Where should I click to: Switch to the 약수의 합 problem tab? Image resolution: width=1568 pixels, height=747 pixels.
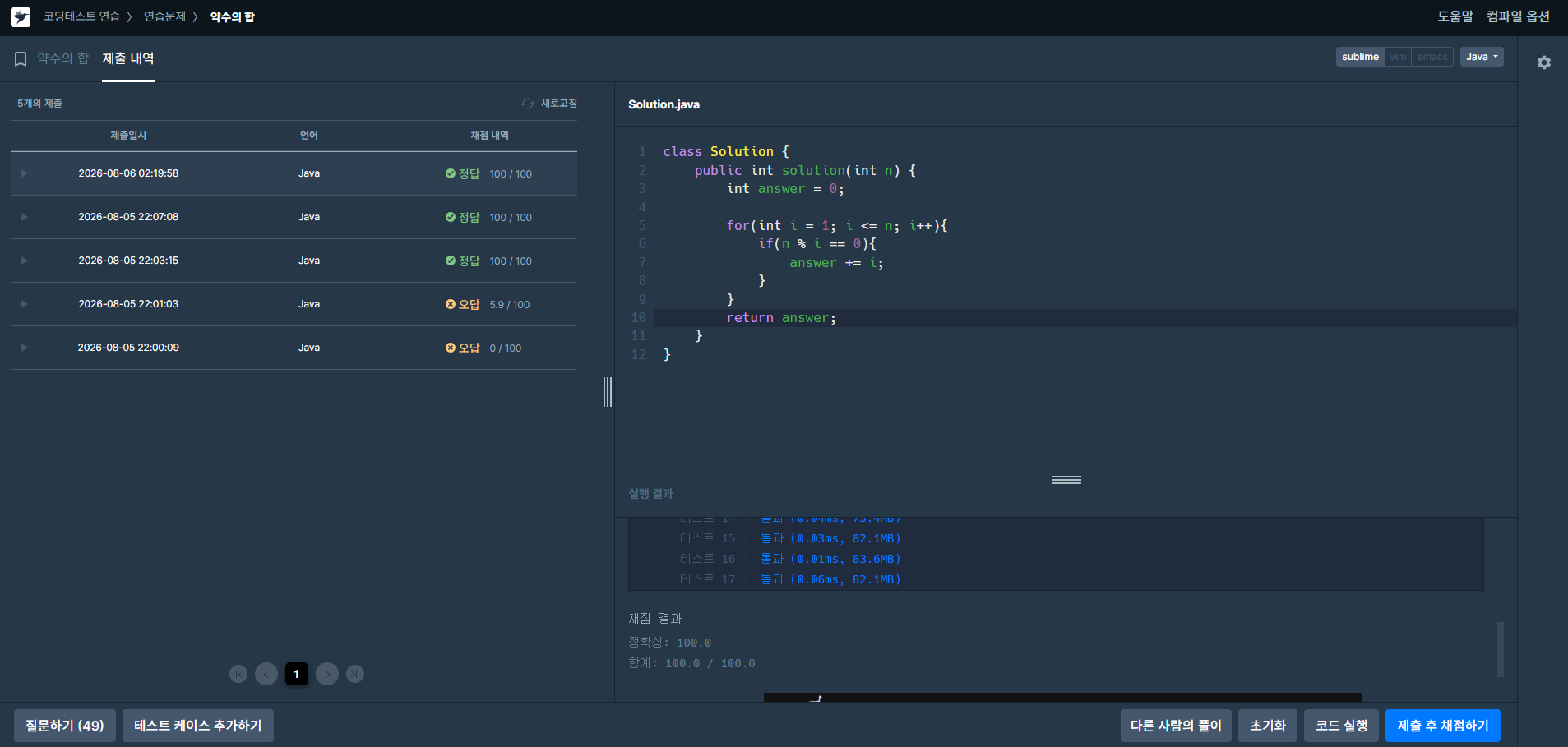[x=62, y=58]
